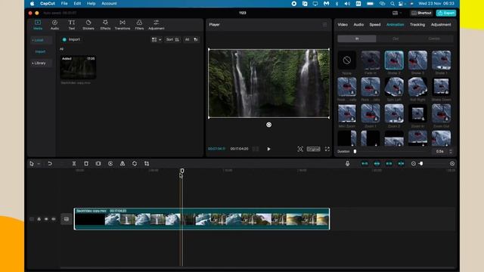Click the Undo arrow in timeline toolbar

coord(50,164)
